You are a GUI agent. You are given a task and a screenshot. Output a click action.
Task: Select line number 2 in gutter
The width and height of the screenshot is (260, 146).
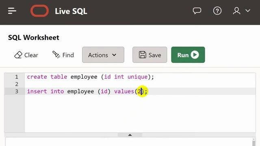(x=17, y=84)
